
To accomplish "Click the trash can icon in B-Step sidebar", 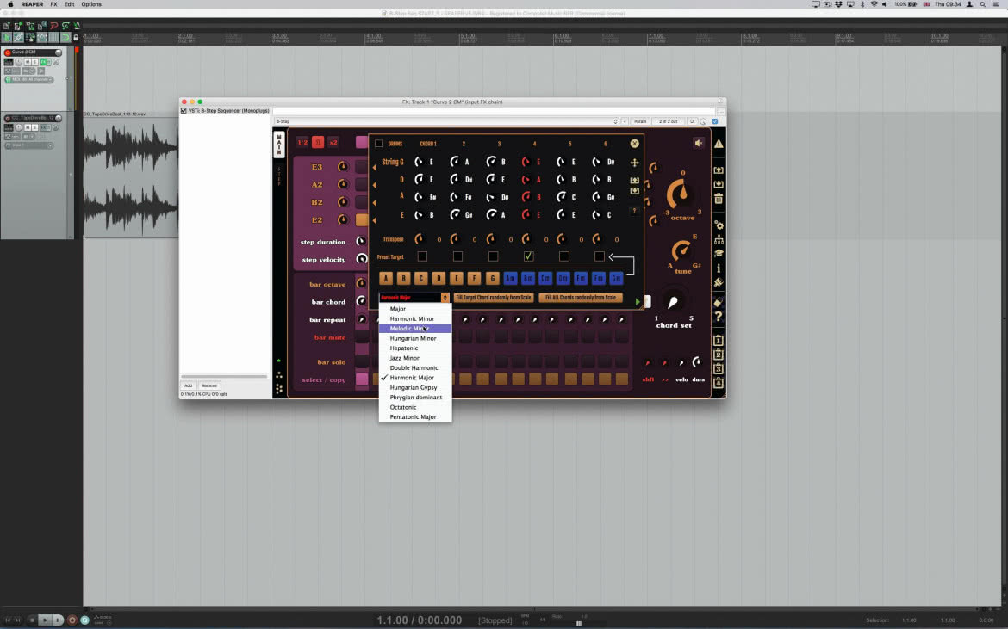I will coord(719,199).
